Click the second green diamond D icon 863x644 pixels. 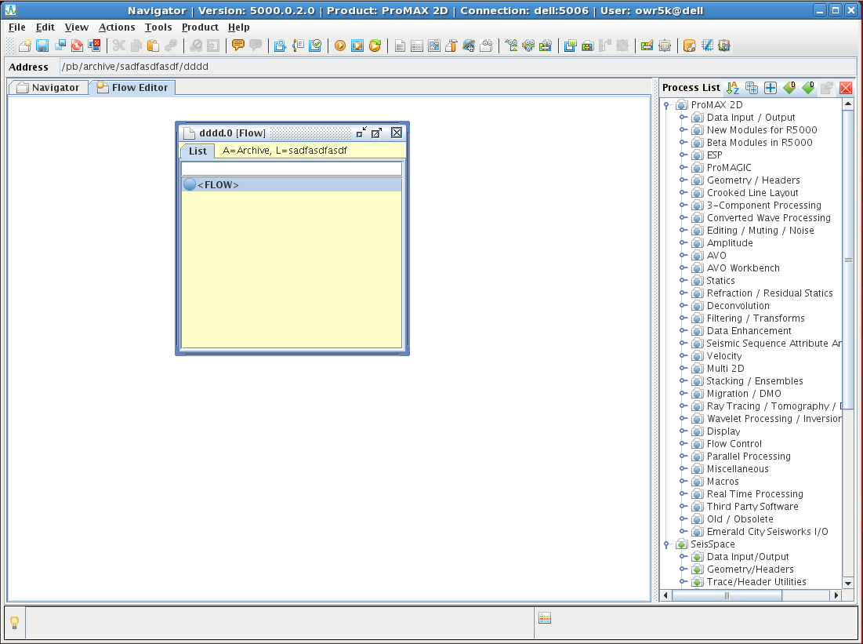pyautogui.click(x=808, y=88)
